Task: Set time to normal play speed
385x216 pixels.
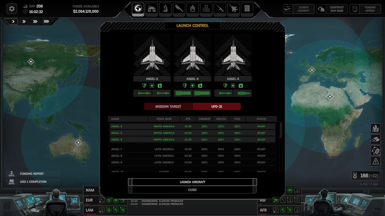Action: coord(13,22)
